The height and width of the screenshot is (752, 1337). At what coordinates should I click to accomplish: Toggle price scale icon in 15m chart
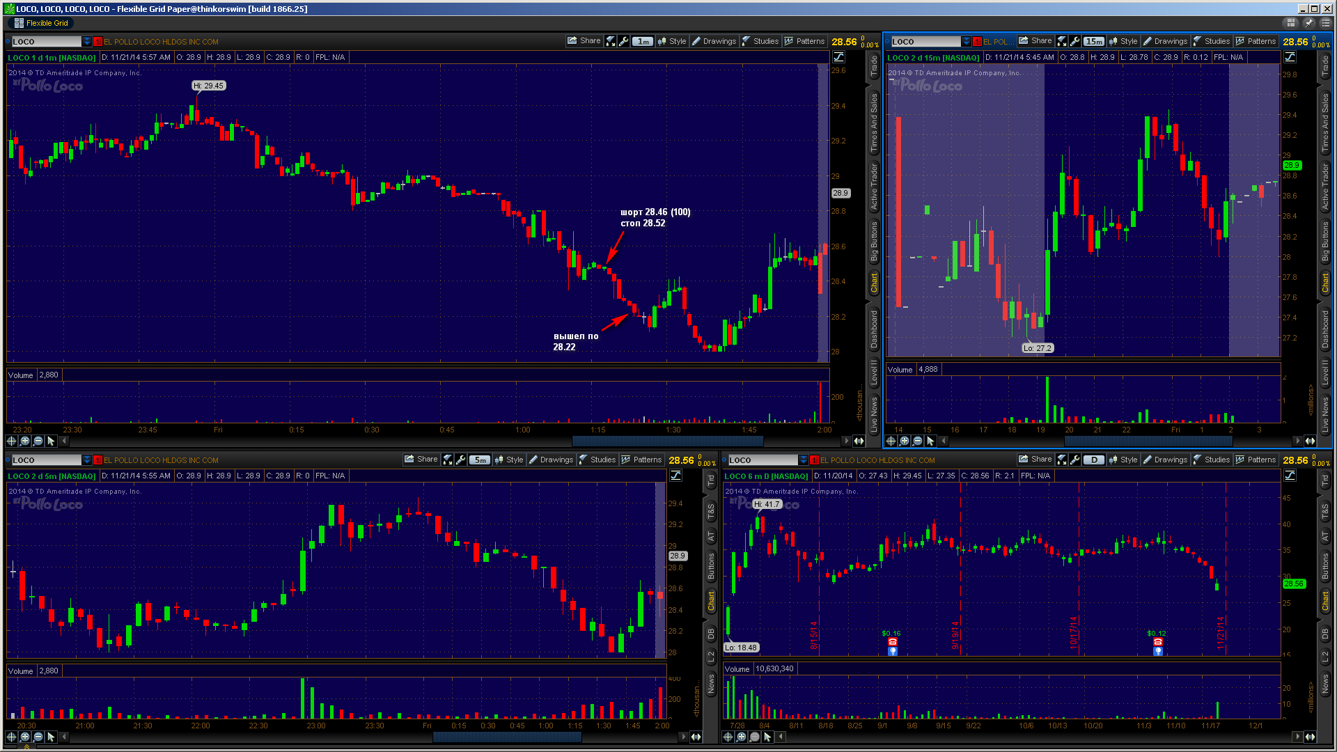(1290, 57)
